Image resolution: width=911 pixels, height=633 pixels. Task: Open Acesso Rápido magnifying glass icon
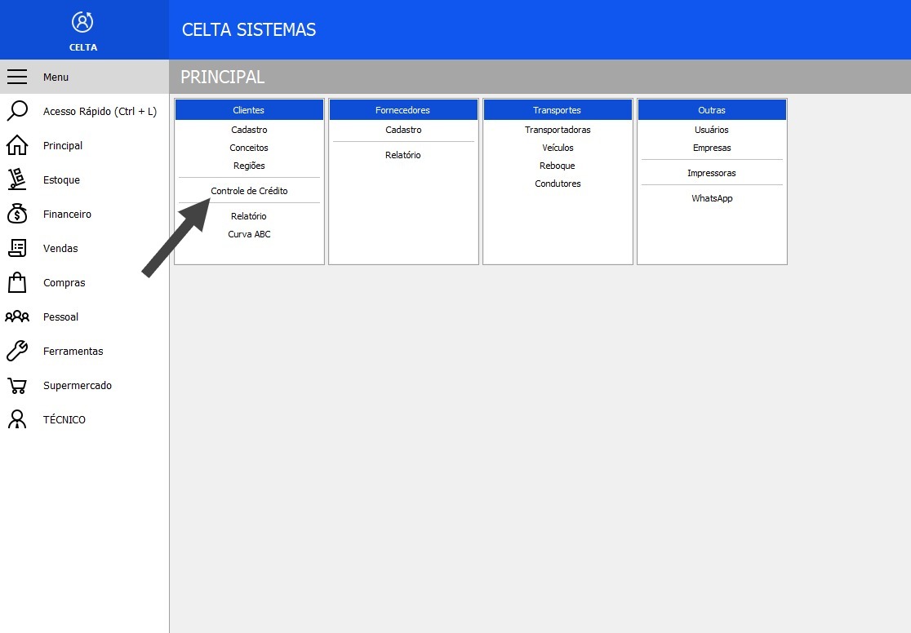click(17, 111)
